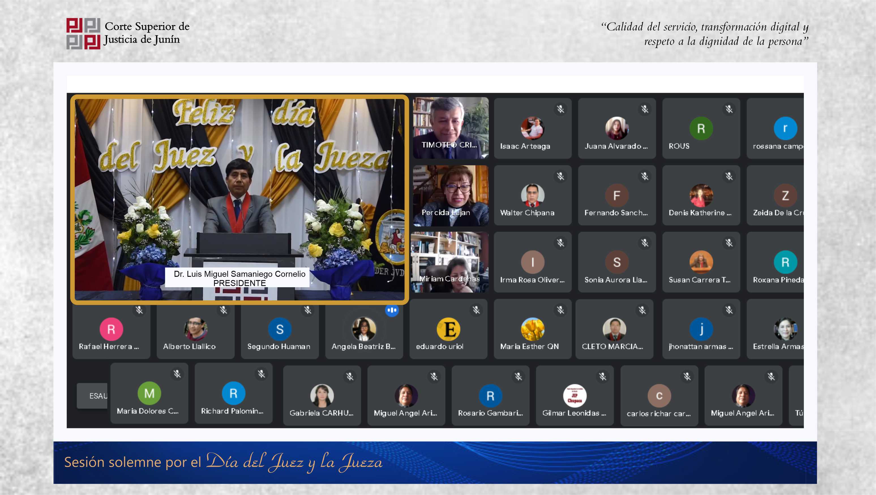The image size is (876, 495).
Task: Click the muted mic icon on Rosario Gambari tile
Action: [518, 376]
